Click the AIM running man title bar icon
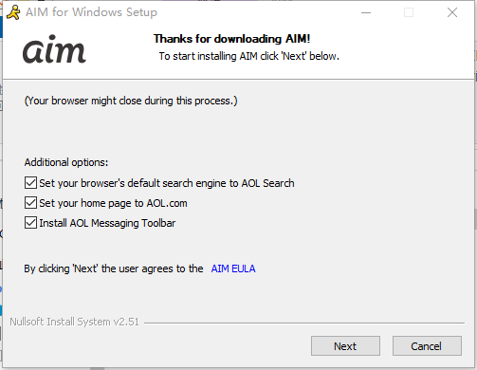The image size is (477, 370). point(13,12)
